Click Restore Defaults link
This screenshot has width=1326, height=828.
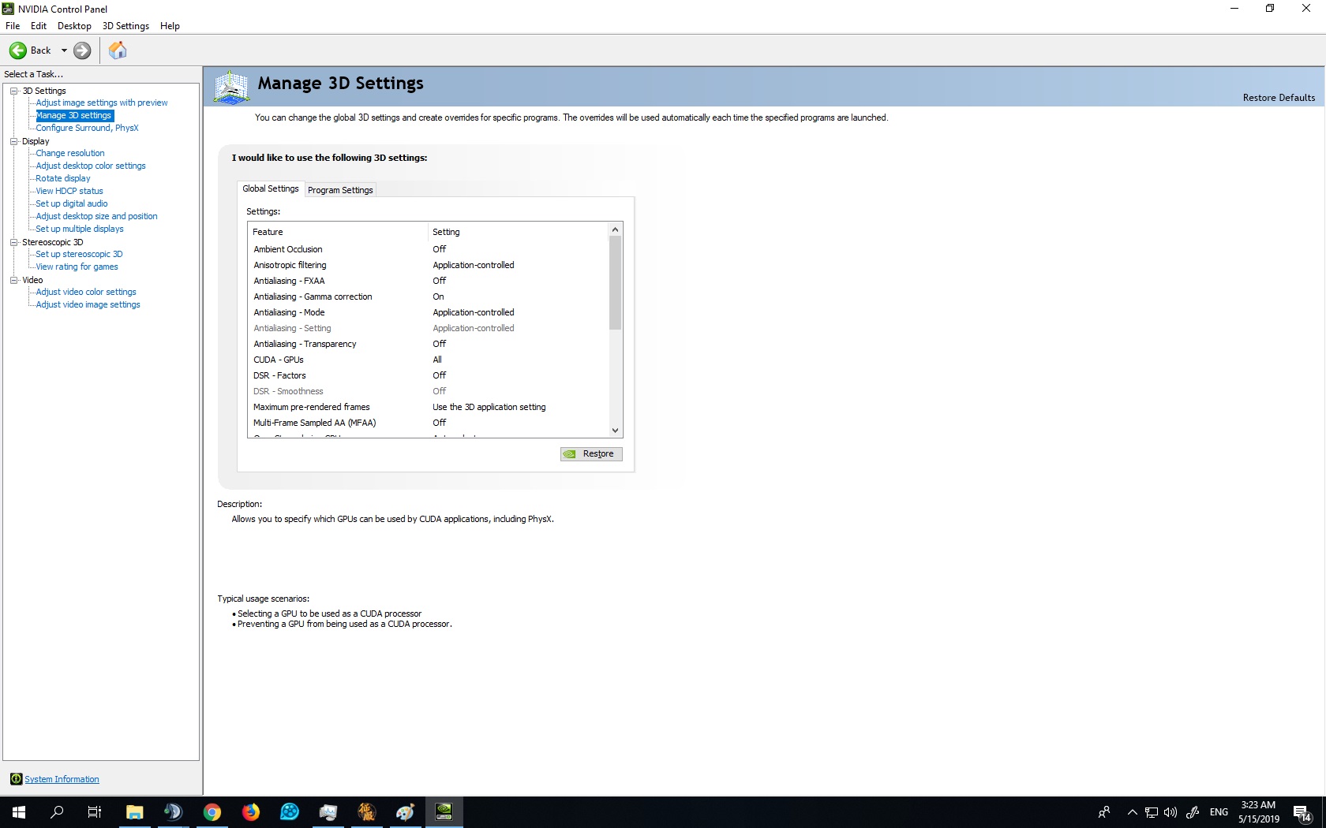click(1279, 98)
